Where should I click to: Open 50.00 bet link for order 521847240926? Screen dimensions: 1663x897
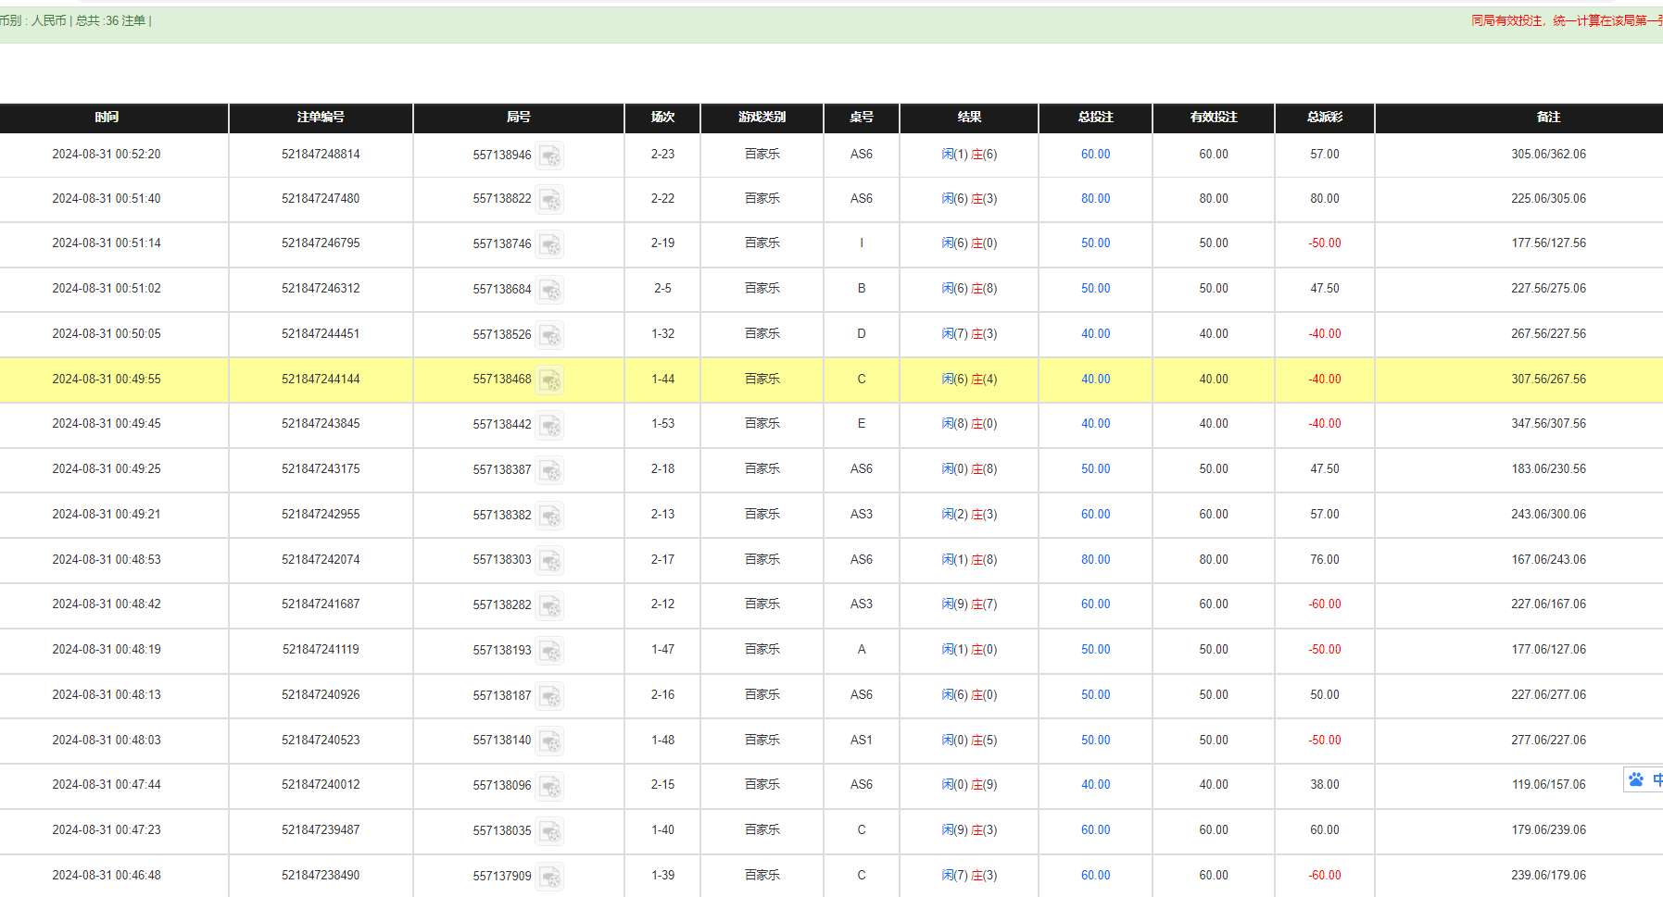pos(1095,695)
